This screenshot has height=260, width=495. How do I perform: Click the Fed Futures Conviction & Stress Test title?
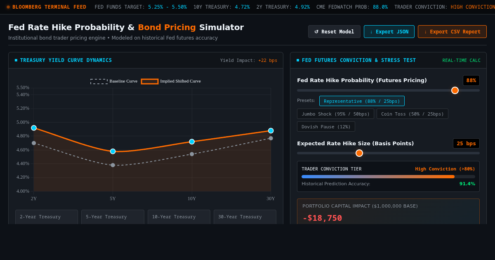pos(359,60)
